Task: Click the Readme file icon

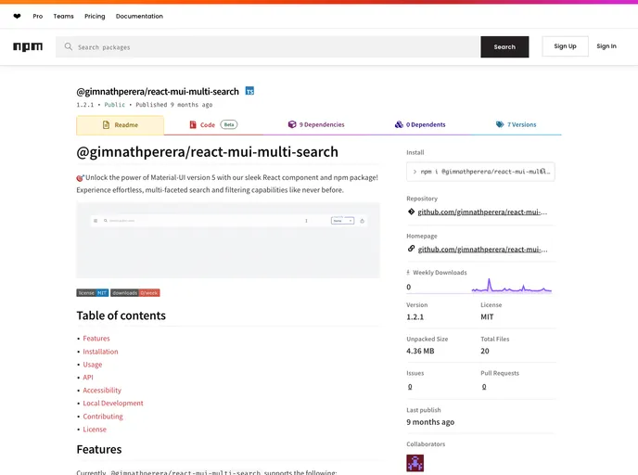Action: tap(106, 125)
